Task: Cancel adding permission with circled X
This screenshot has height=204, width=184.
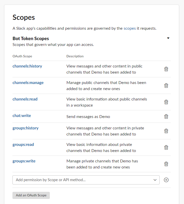Action: (x=166, y=180)
